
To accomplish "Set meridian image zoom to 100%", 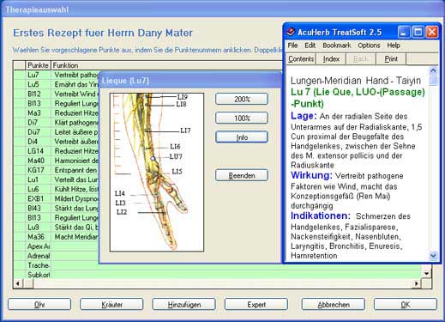I will [242, 118].
